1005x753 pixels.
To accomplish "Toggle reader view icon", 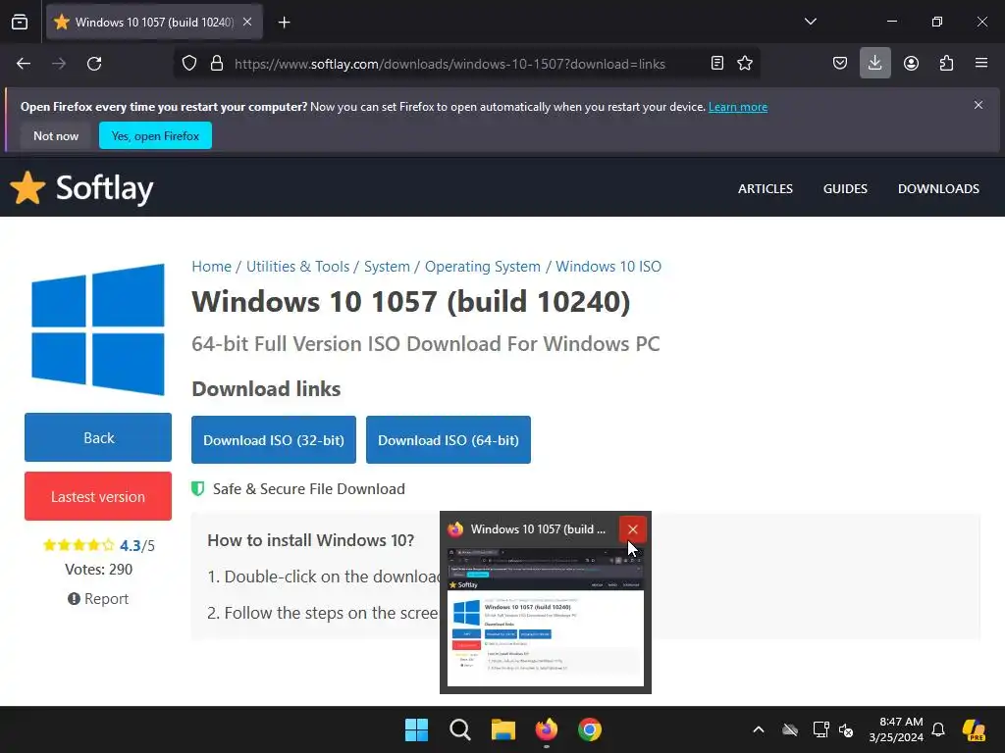I will pyautogui.click(x=717, y=63).
